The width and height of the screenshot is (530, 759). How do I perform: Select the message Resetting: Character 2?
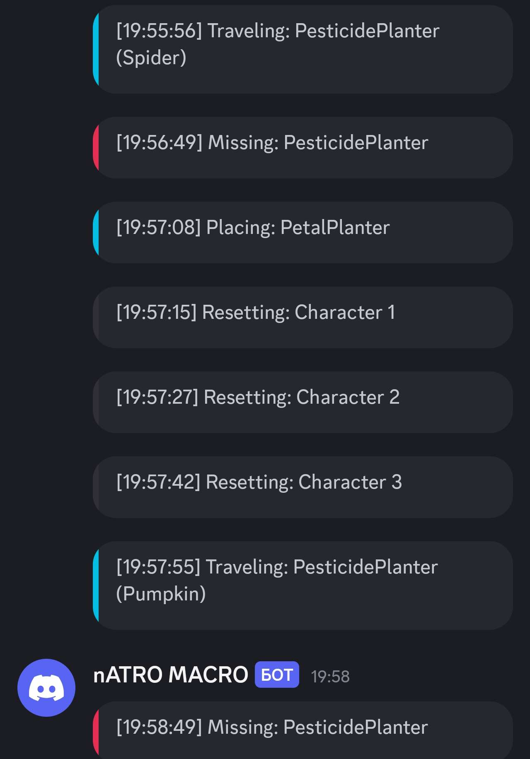(x=303, y=402)
